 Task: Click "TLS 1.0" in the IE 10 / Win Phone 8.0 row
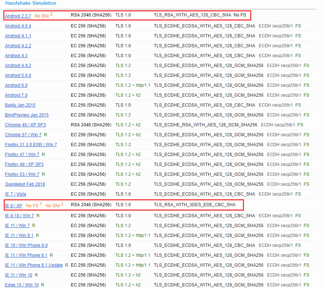coord(123,245)
